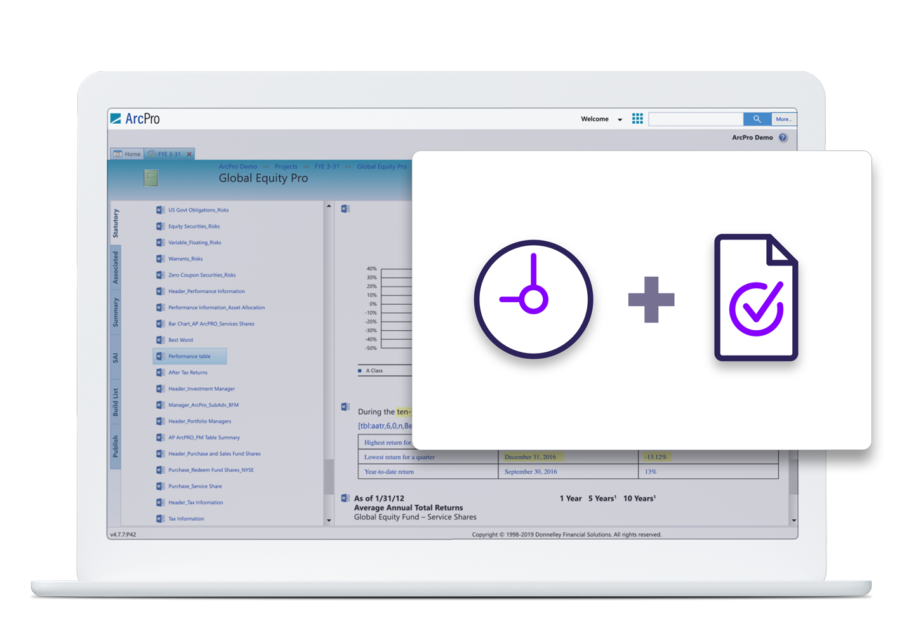Click the search magnifier icon
The height and width of the screenshot is (628, 916).
click(757, 119)
